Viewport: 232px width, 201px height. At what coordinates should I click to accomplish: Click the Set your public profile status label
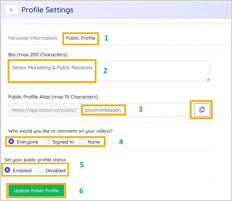(x=35, y=160)
